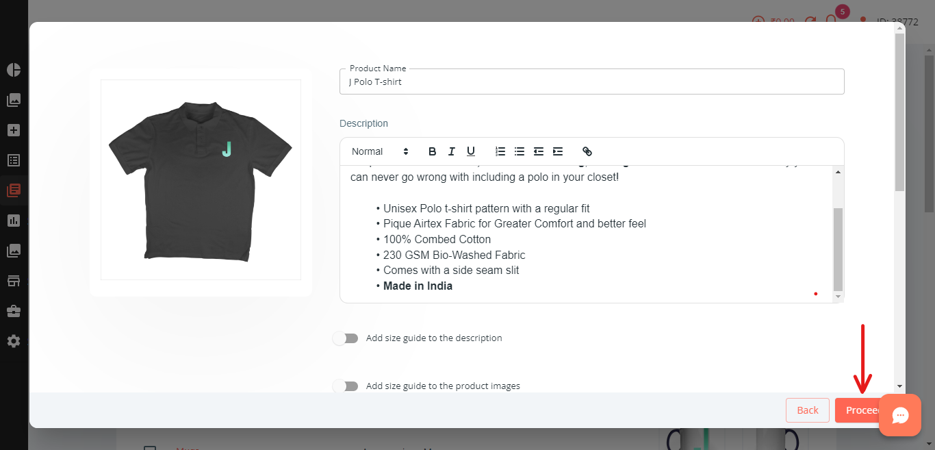Toggle underline formatting button

coord(471,151)
